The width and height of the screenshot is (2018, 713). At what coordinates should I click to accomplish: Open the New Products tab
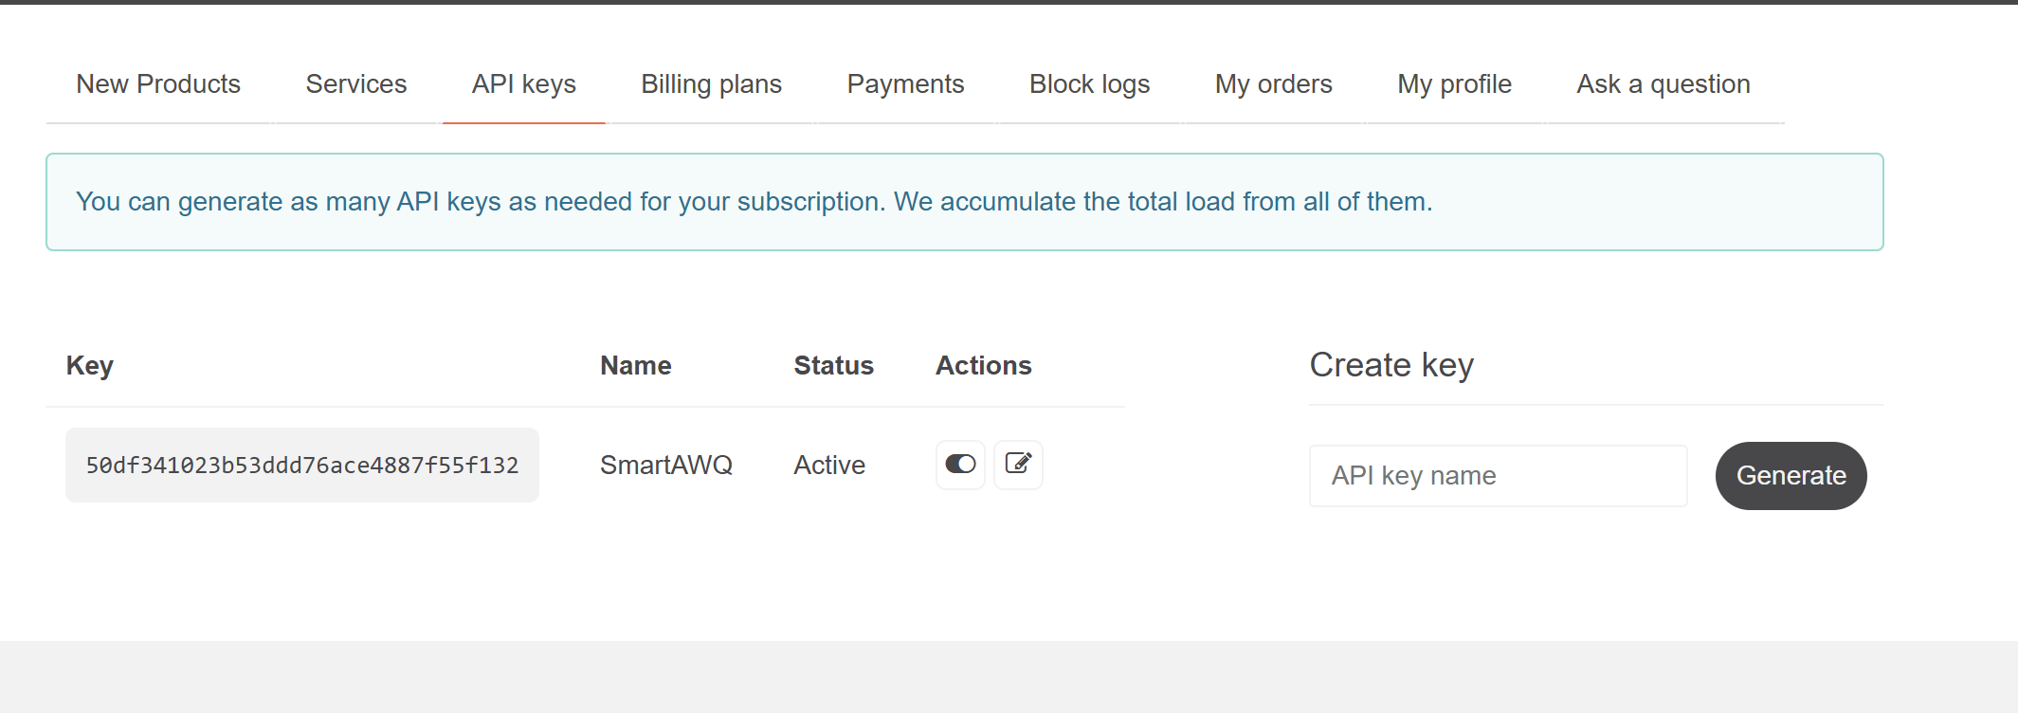click(x=158, y=84)
